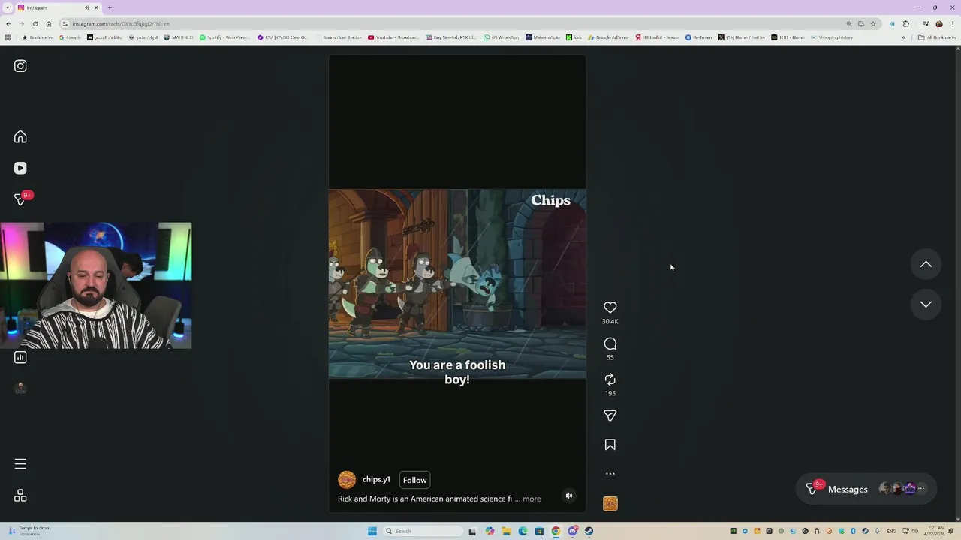Open the audio thumbnail below the reel actions

[610, 504]
